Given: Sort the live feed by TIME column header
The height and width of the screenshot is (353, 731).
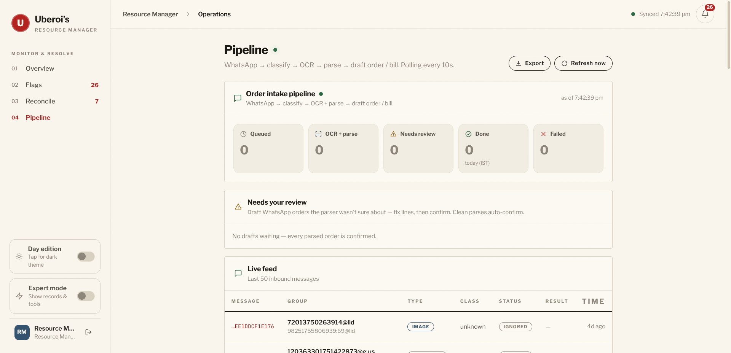Looking at the screenshot, I should (593, 301).
